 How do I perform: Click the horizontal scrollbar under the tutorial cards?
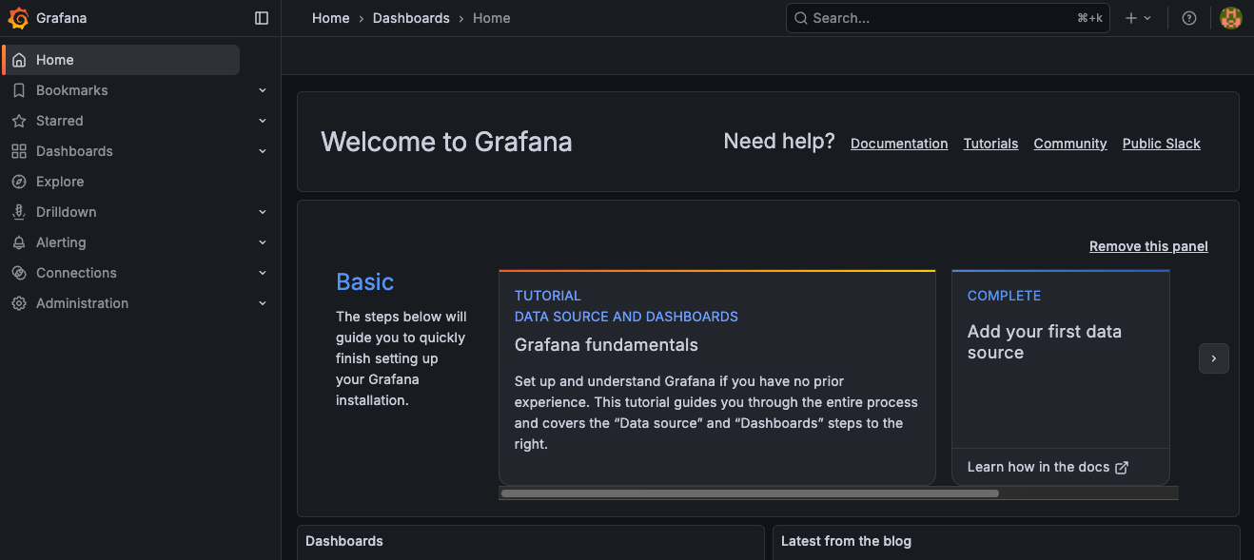748,492
